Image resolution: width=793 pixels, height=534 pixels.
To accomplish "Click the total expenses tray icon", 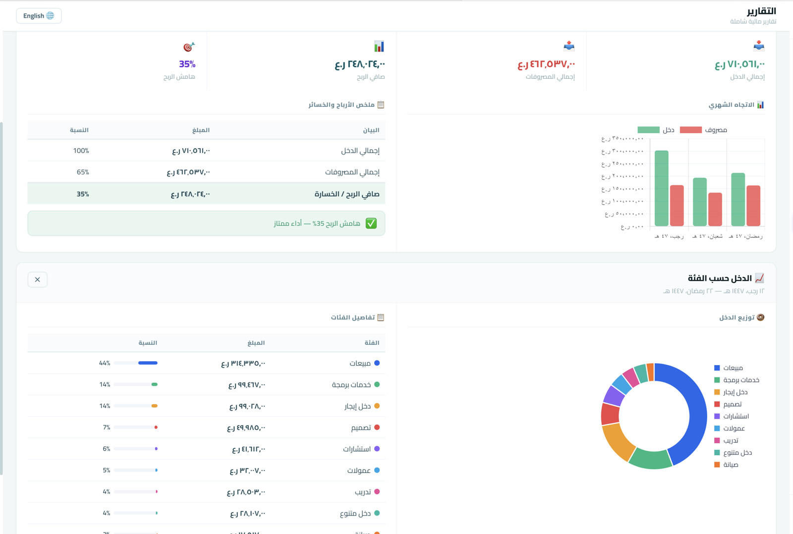I will [568, 46].
